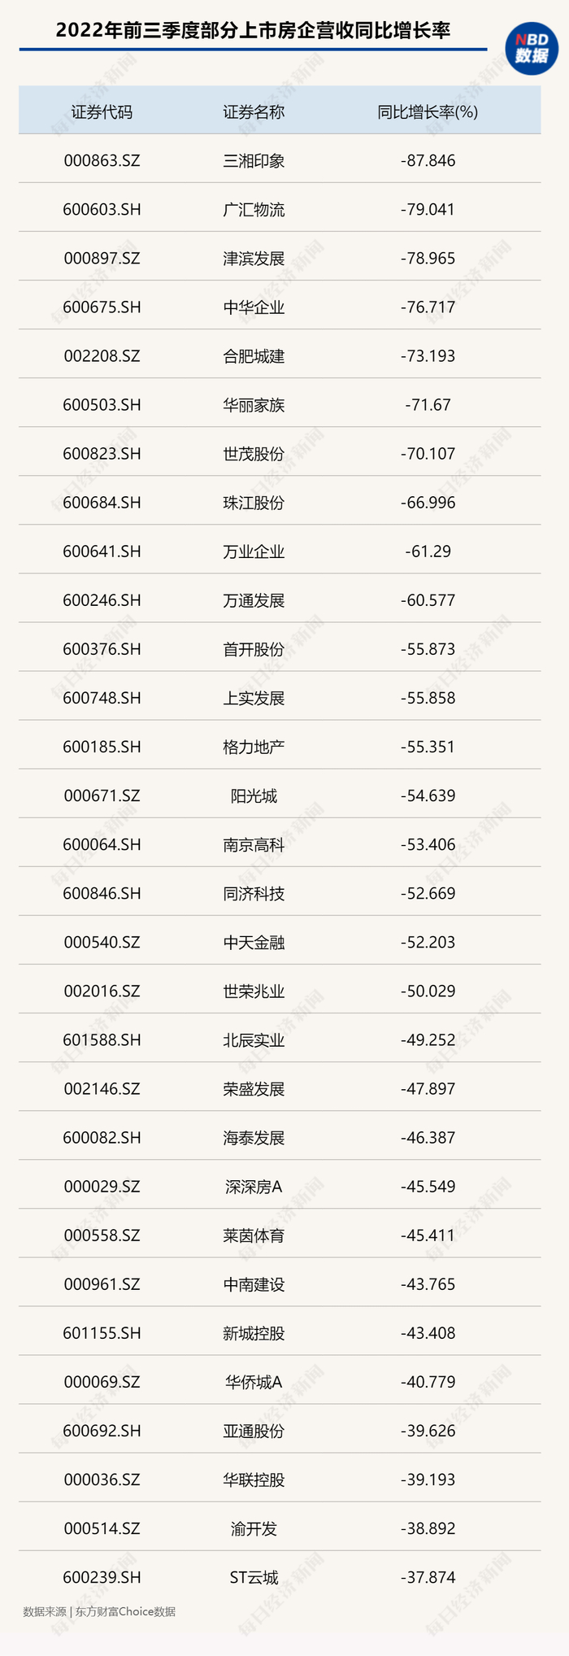Select the 三湘印象 company name

tap(254, 161)
